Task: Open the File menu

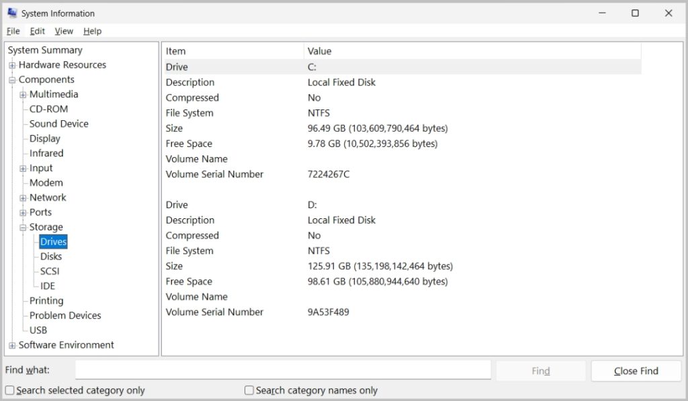Action: (x=13, y=31)
